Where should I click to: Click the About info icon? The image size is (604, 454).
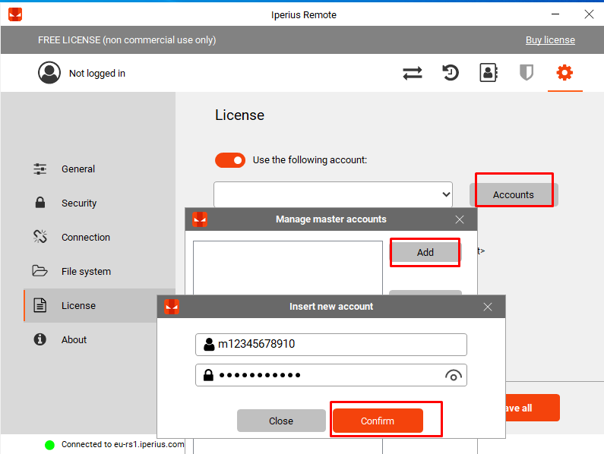(40, 339)
